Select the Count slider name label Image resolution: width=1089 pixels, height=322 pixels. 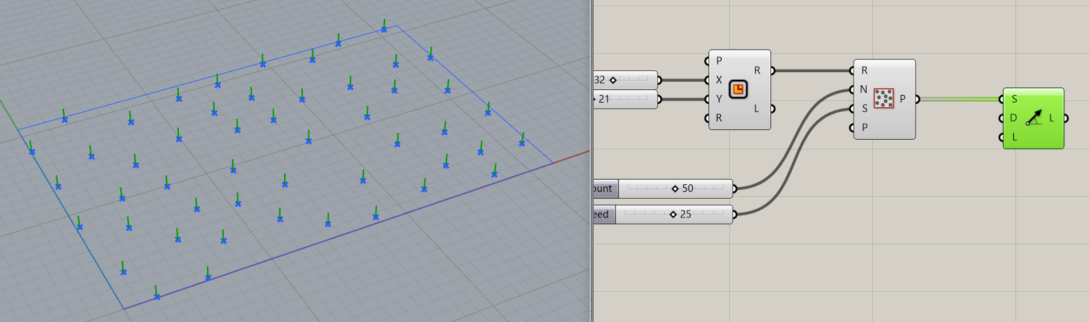point(604,189)
